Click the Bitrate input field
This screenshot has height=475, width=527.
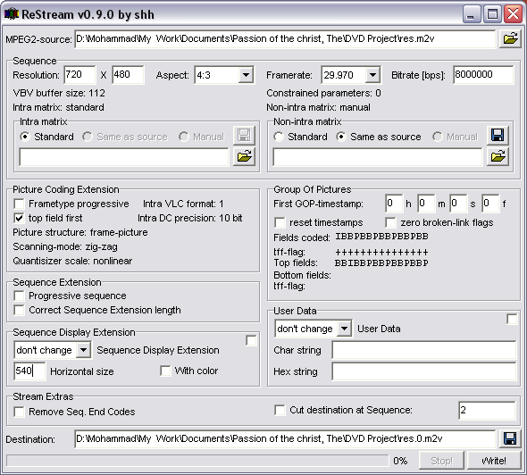[483, 75]
